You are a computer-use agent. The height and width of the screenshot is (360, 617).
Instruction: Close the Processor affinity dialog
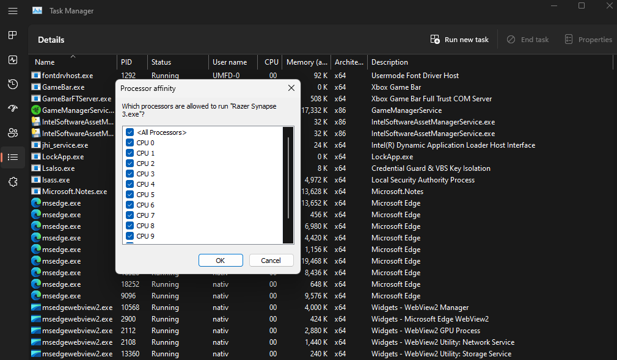(291, 88)
